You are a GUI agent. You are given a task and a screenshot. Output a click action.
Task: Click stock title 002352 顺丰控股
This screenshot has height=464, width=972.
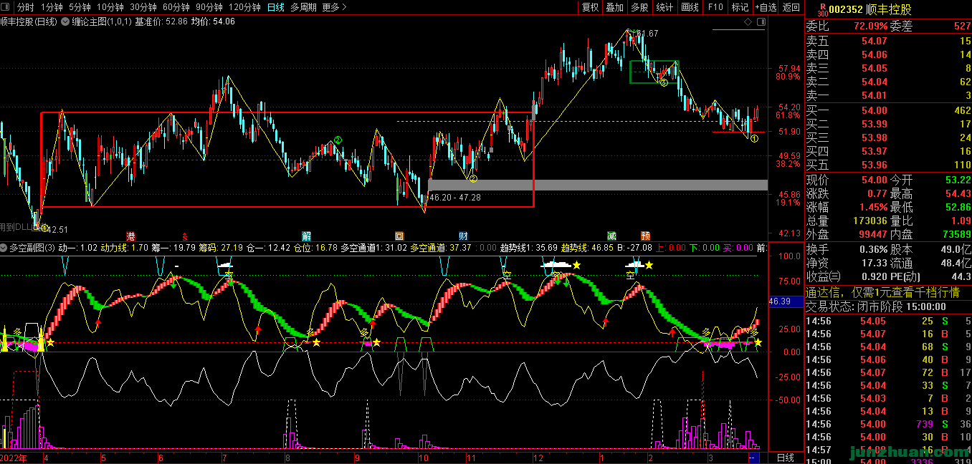(871, 9)
